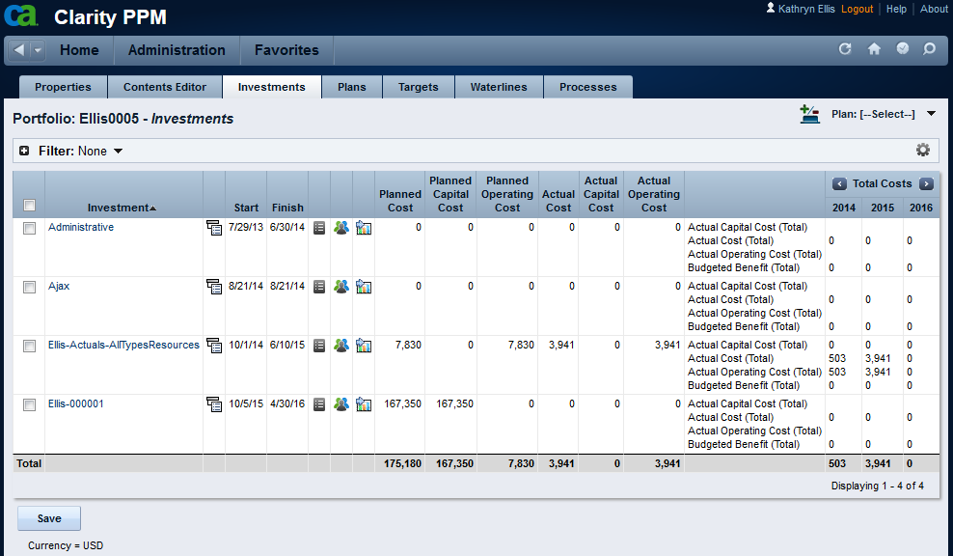Open dashboard chart icon for Administrative
The image size is (953, 556).
364,228
